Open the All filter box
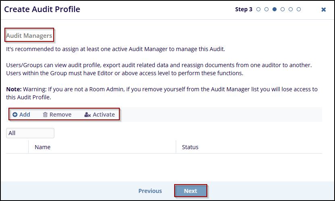 [x=30, y=133]
